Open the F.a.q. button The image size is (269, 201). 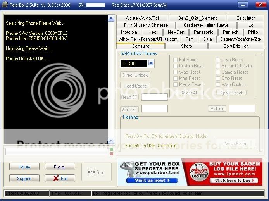coord(60,167)
